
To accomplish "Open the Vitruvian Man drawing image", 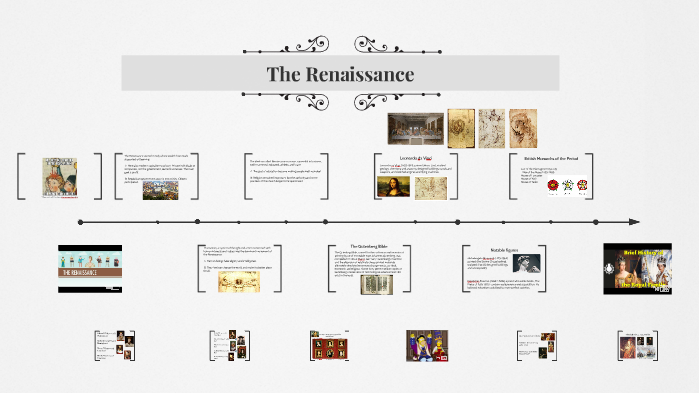I will click(x=239, y=282).
